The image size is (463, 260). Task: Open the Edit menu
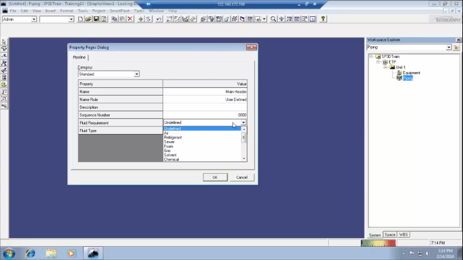pos(24,11)
